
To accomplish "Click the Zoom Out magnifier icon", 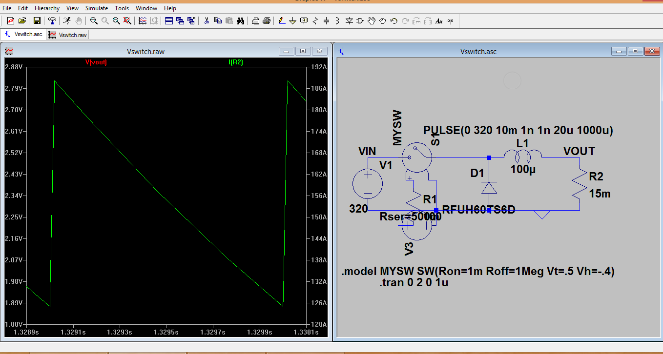I will tap(116, 20).
